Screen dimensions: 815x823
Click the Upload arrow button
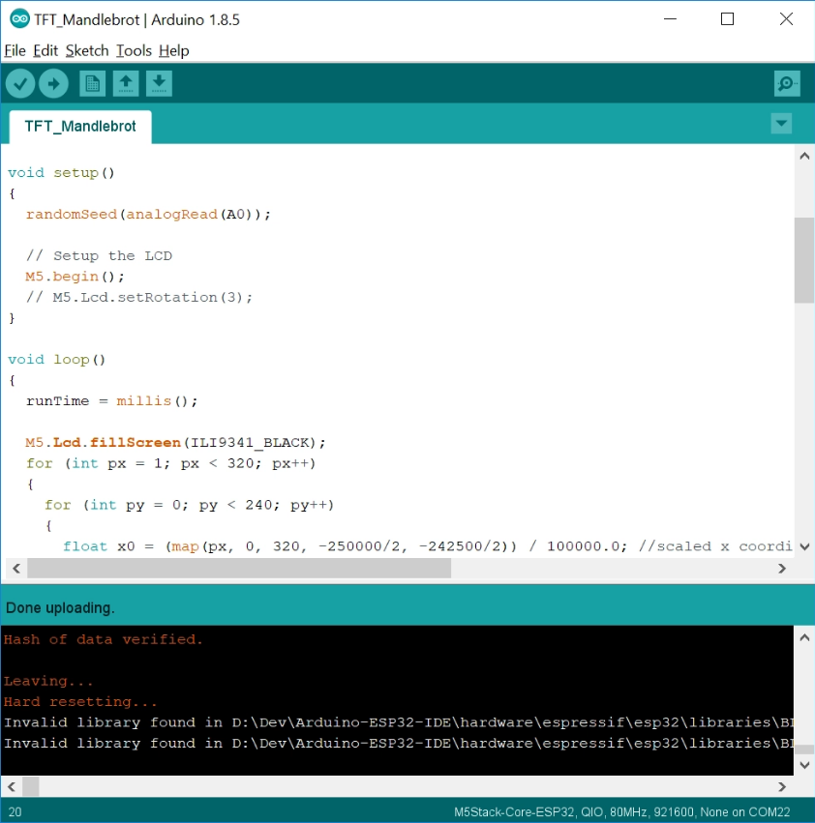[53, 83]
